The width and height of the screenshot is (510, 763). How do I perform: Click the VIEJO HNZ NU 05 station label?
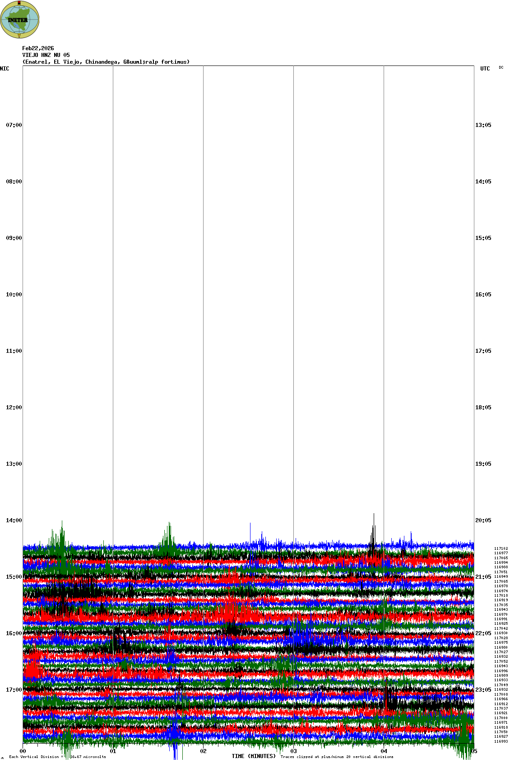click(x=46, y=55)
